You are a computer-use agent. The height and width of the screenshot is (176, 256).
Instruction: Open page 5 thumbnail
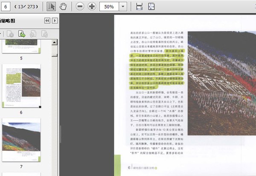21,46
